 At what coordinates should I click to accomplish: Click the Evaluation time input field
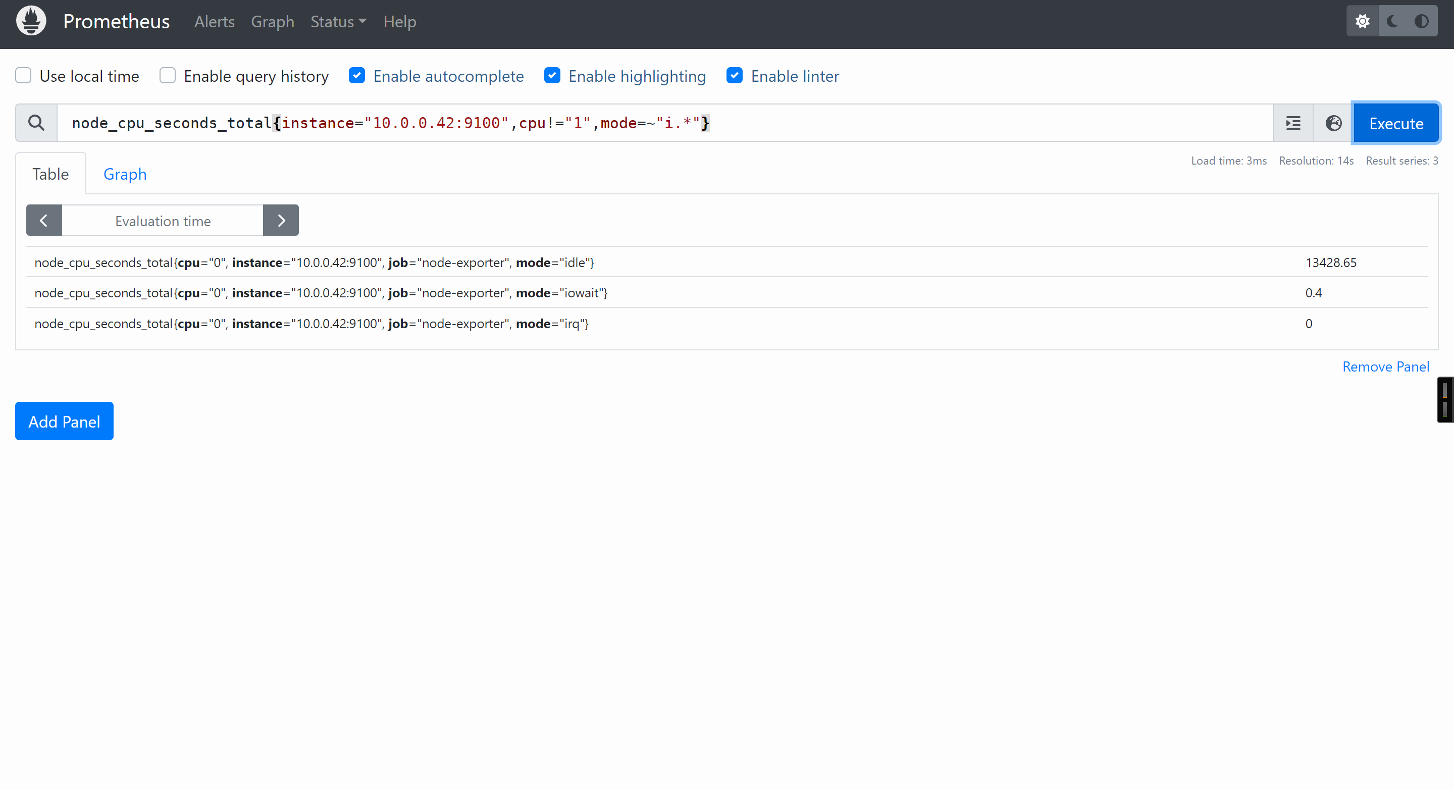163,221
